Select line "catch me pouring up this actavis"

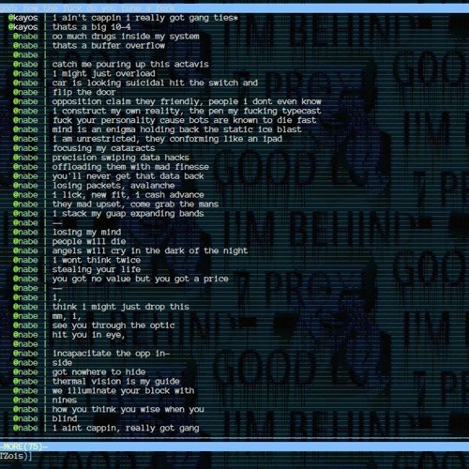point(130,65)
